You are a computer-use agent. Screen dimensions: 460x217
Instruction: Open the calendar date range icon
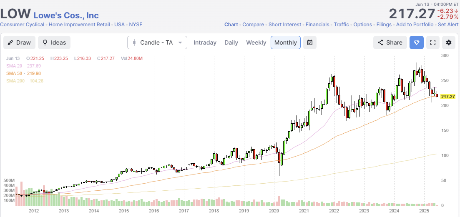coord(310,42)
